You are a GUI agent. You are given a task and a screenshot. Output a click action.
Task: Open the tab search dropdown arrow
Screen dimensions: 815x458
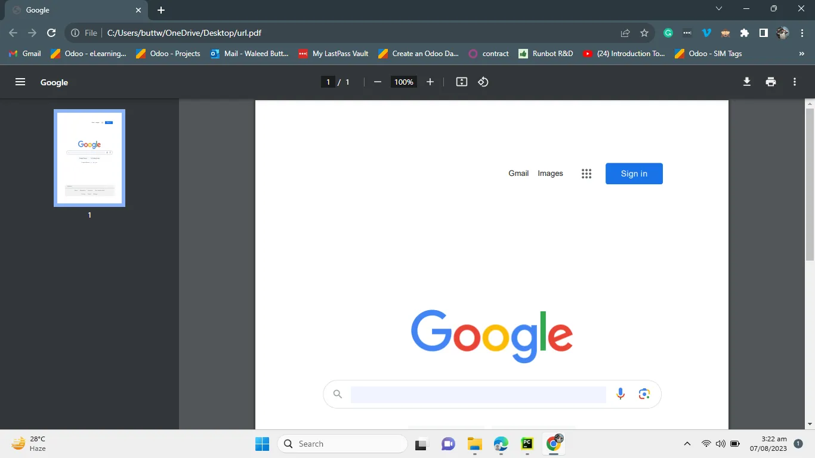[719, 9]
